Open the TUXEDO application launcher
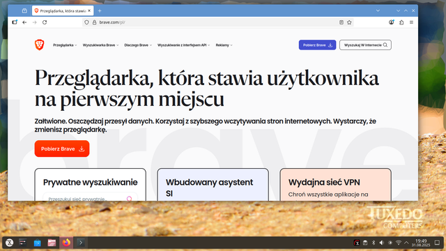The image size is (446, 251). [x=9, y=243]
